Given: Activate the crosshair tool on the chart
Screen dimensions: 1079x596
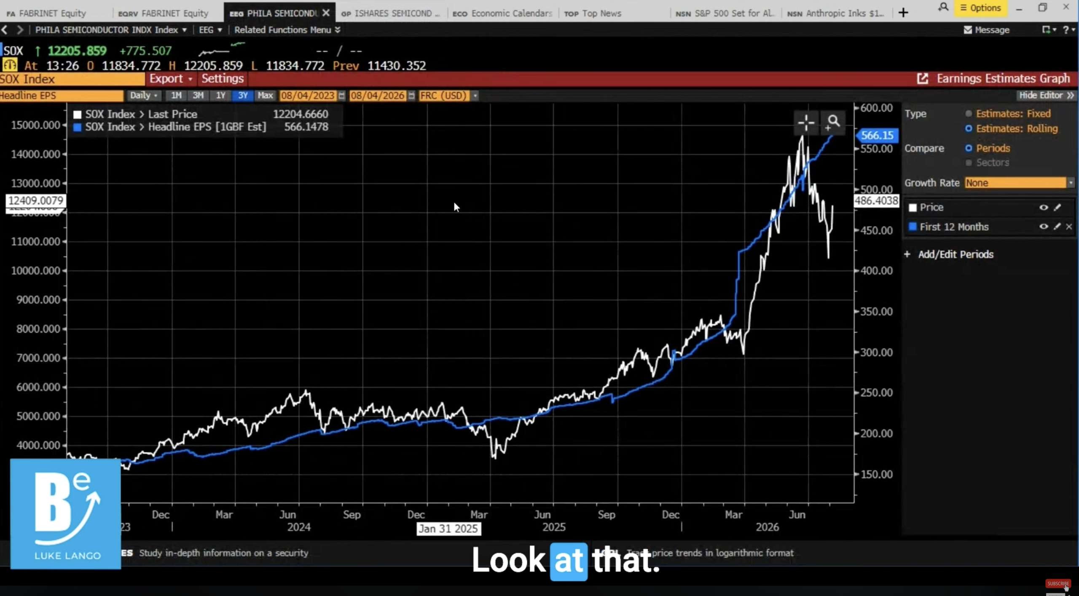Looking at the screenshot, I should 806,123.
